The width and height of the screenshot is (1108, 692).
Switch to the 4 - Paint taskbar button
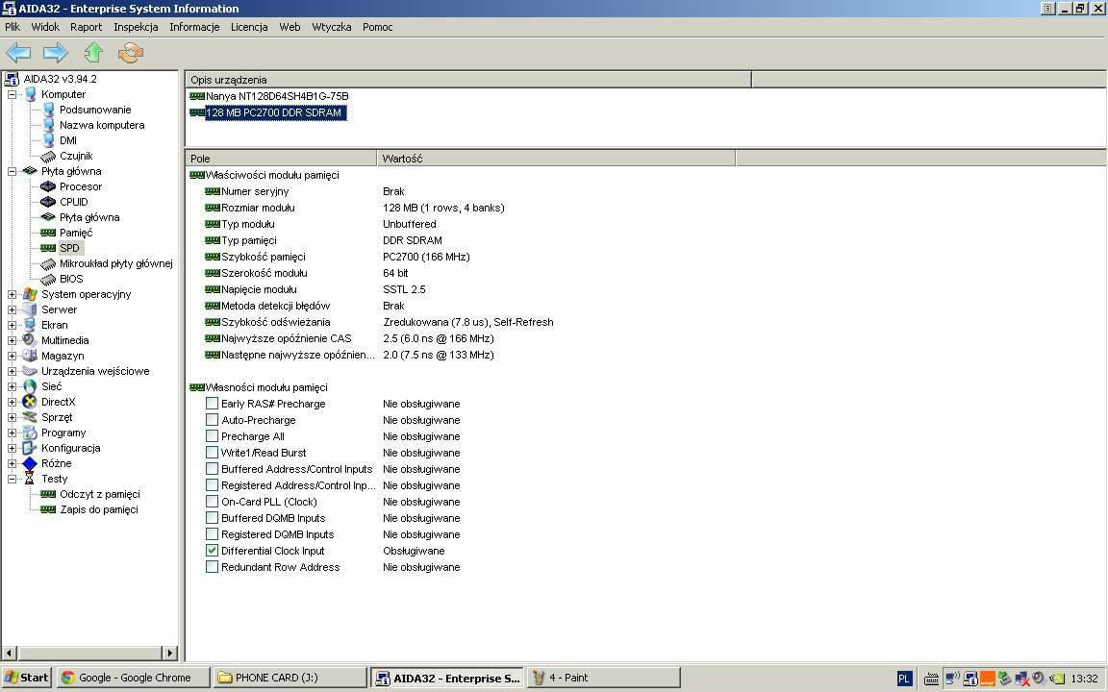coord(603,678)
